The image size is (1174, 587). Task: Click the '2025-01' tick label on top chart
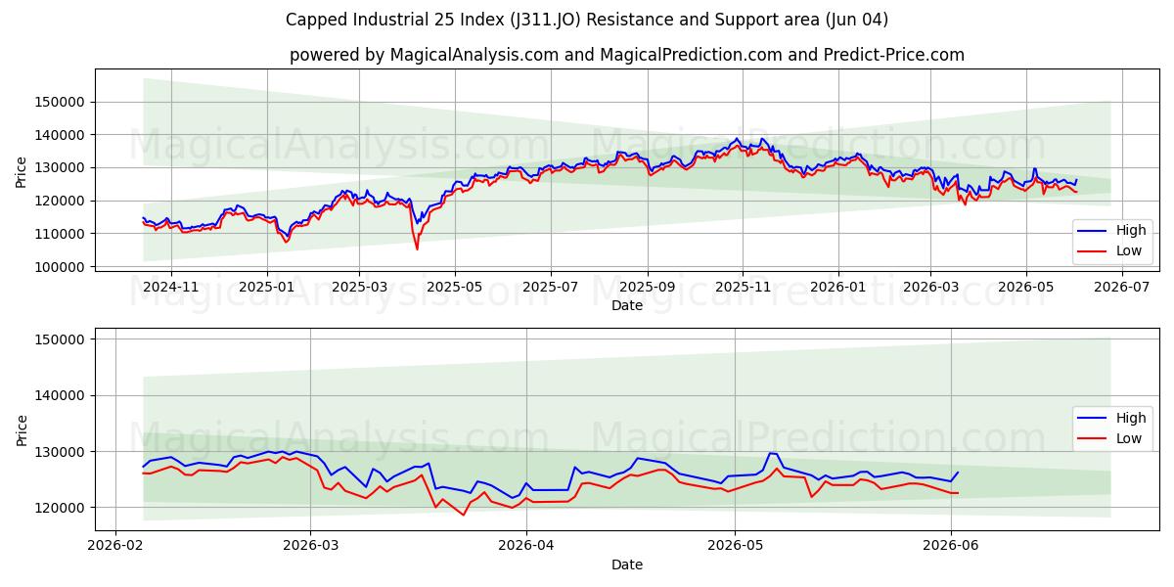coord(267,287)
